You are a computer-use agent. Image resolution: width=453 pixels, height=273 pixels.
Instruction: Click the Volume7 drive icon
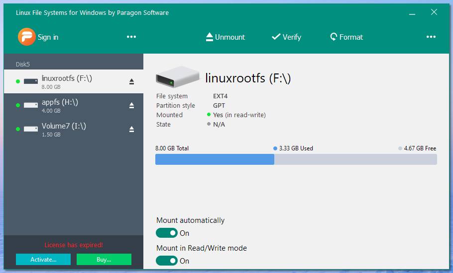pos(31,129)
